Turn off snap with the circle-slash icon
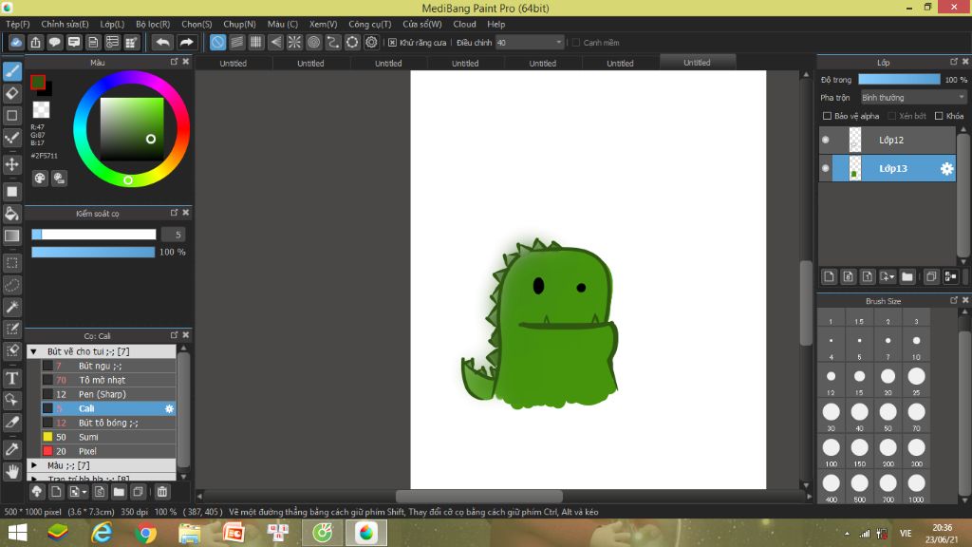The height and width of the screenshot is (547, 972). [217, 42]
